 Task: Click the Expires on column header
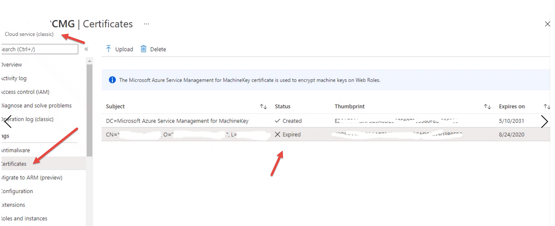click(512, 106)
